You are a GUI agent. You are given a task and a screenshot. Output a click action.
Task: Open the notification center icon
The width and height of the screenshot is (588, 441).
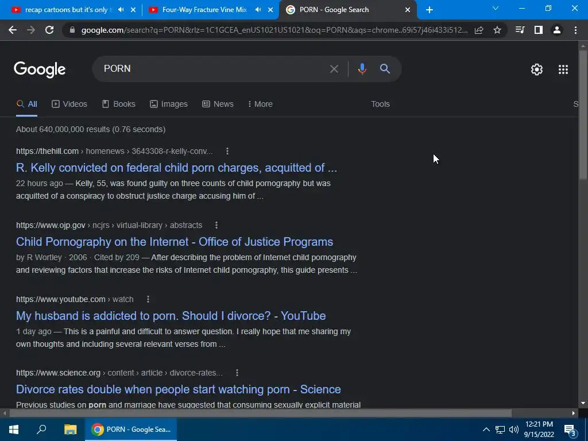[570, 431]
